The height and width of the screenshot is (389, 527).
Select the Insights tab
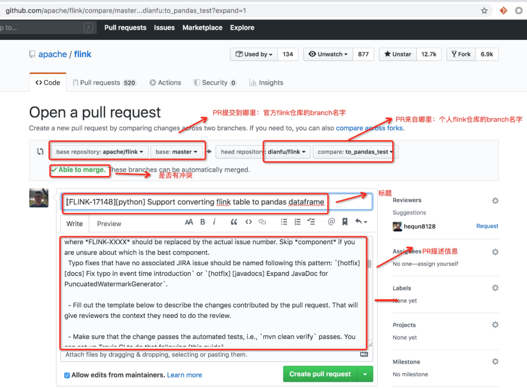pos(266,82)
